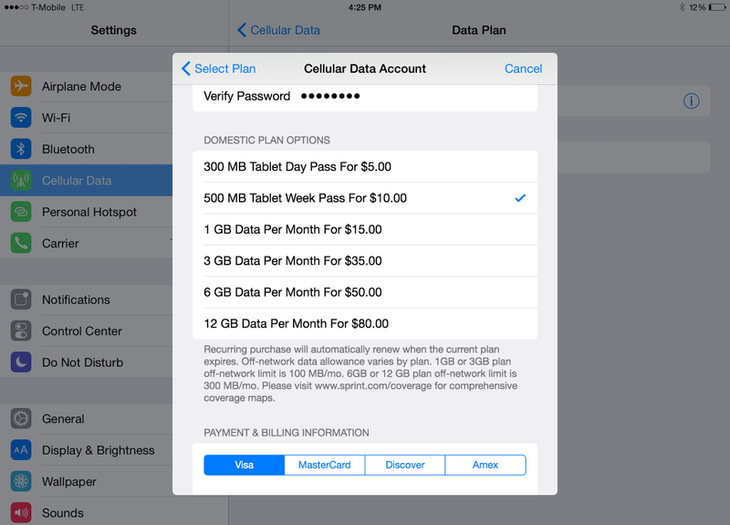The width and height of the screenshot is (730, 525).
Task: Tap the Bluetooth icon in sidebar
Action: [21, 149]
